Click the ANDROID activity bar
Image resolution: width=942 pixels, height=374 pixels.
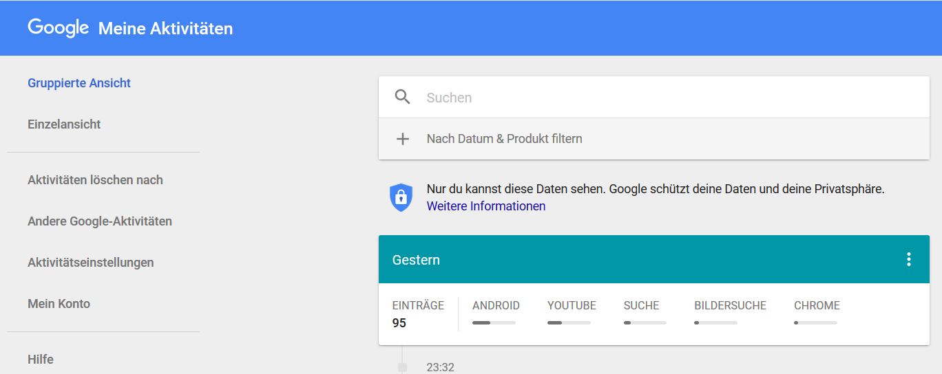point(494,322)
